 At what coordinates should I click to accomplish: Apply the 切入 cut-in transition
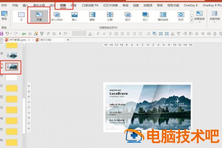[x=145, y=16]
